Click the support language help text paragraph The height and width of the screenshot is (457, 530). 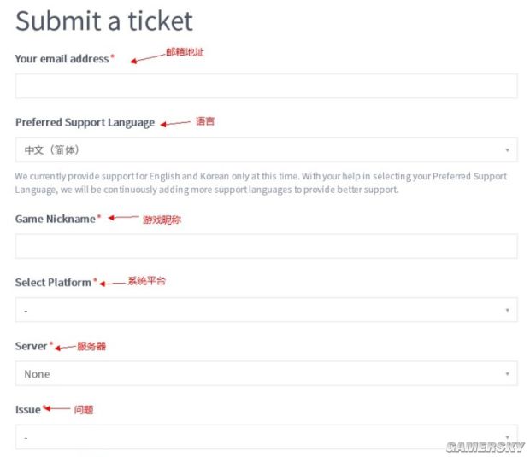pos(261,183)
